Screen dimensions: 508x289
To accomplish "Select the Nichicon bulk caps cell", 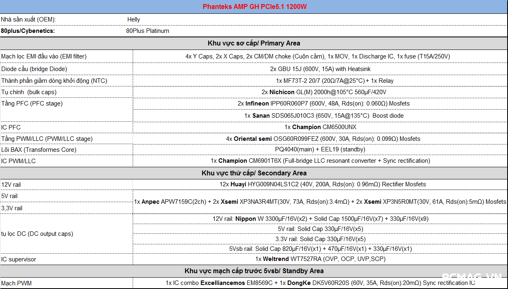I will tap(323, 92).
